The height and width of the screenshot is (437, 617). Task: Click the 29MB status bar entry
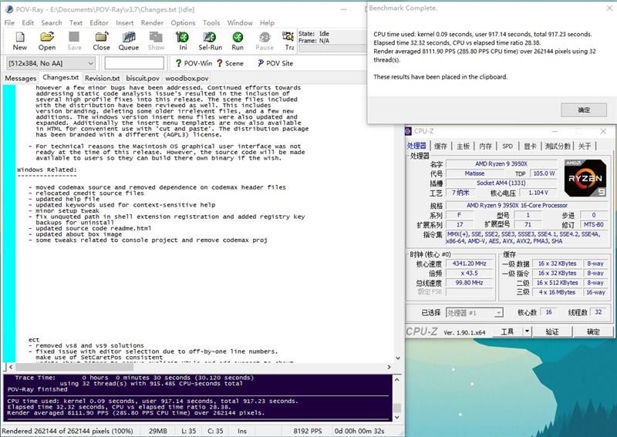click(158, 431)
